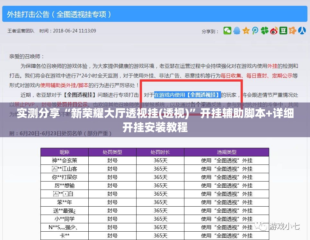This screenshot has width=310, height=240.
Task: Select nickname cell 神**会玄策
Action: click(65, 160)
